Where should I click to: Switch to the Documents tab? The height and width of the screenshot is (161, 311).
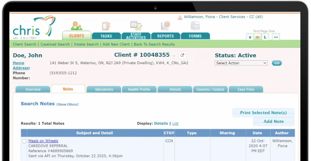(x=104, y=89)
